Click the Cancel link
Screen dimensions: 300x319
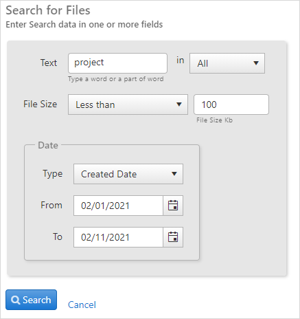[82, 305]
